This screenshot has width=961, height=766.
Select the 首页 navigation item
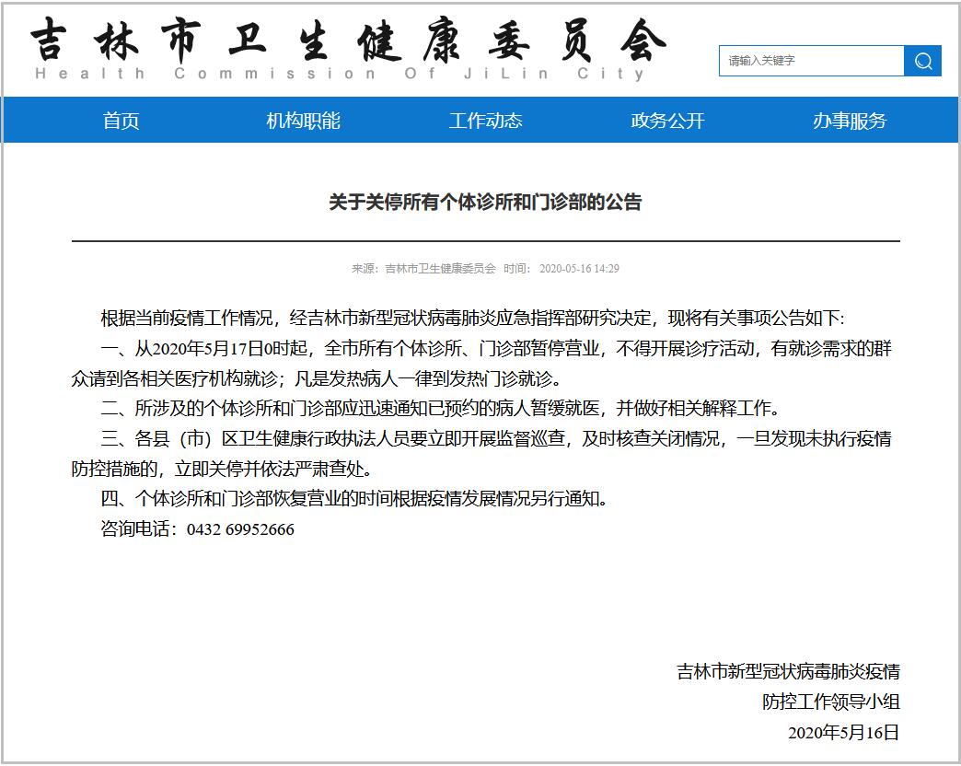click(x=121, y=120)
